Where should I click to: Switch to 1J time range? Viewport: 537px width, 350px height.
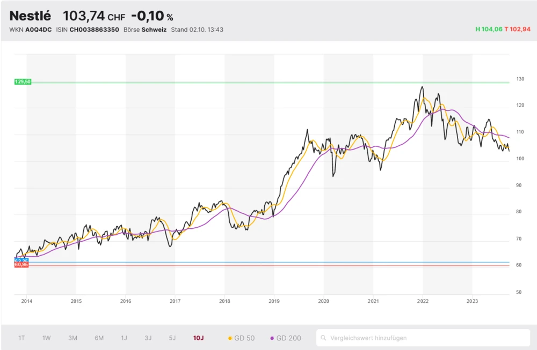[124, 338]
